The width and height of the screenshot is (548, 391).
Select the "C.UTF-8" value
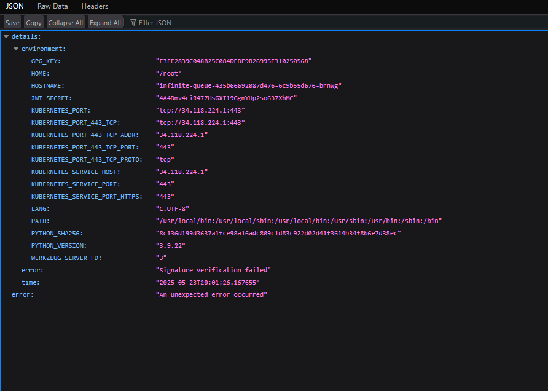172,209
